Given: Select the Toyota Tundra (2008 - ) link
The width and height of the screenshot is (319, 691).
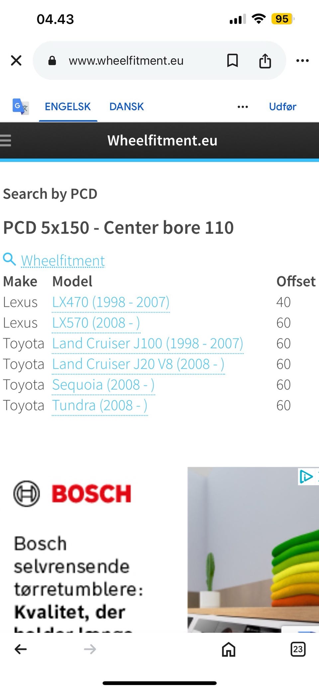Looking at the screenshot, I should tap(100, 406).
